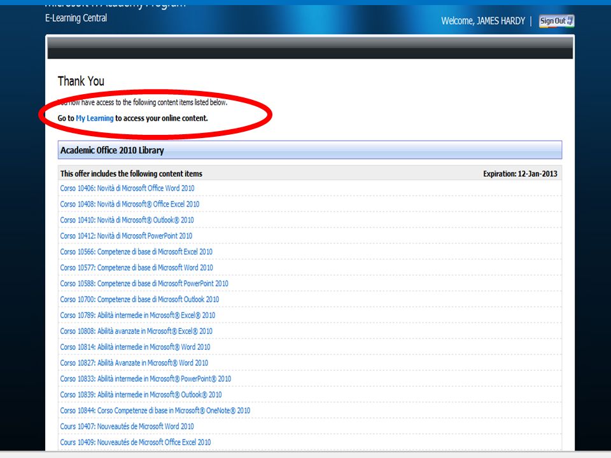Open Cours 10407 Nouveautés de Word 2010
The image size is (611, 458).
pos(127,426)
